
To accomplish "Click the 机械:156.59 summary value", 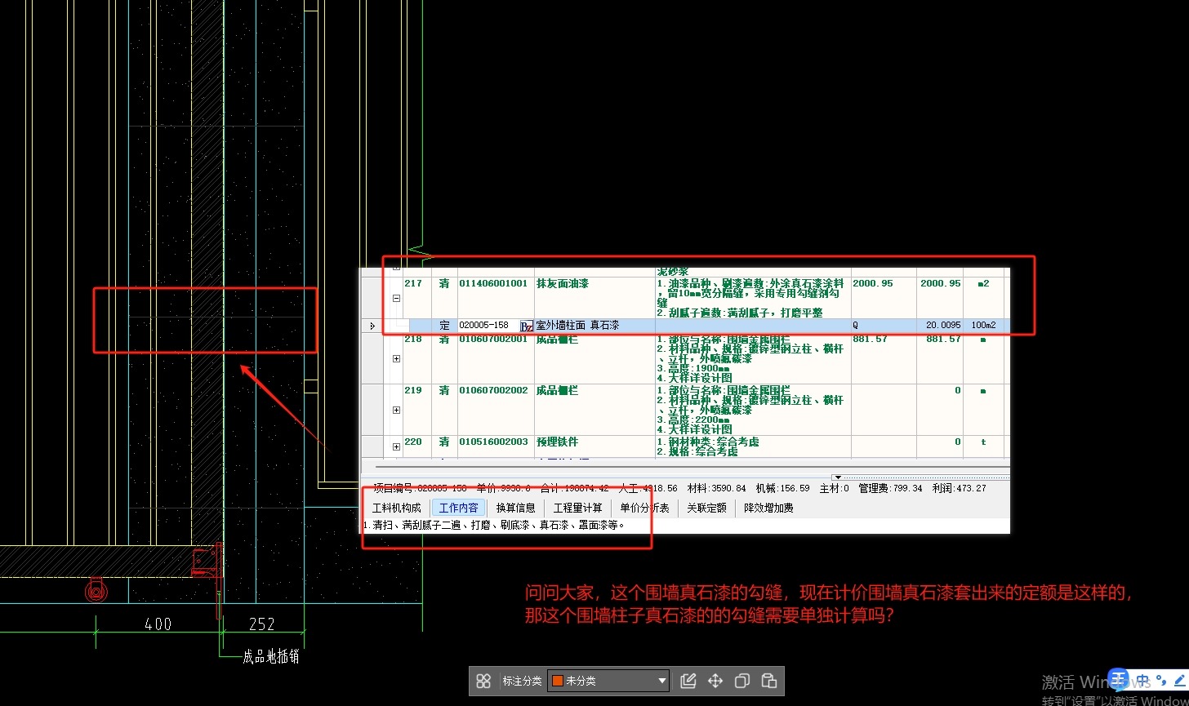I will click(782, 489).
